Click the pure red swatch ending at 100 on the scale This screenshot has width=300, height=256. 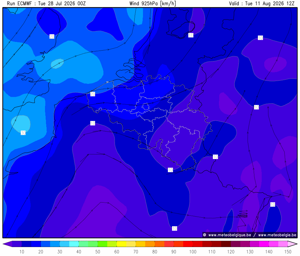click(188, 244)
